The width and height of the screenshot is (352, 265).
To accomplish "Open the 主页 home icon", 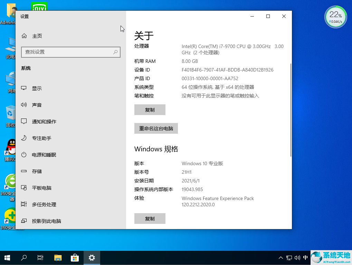I will coord(24,36).
